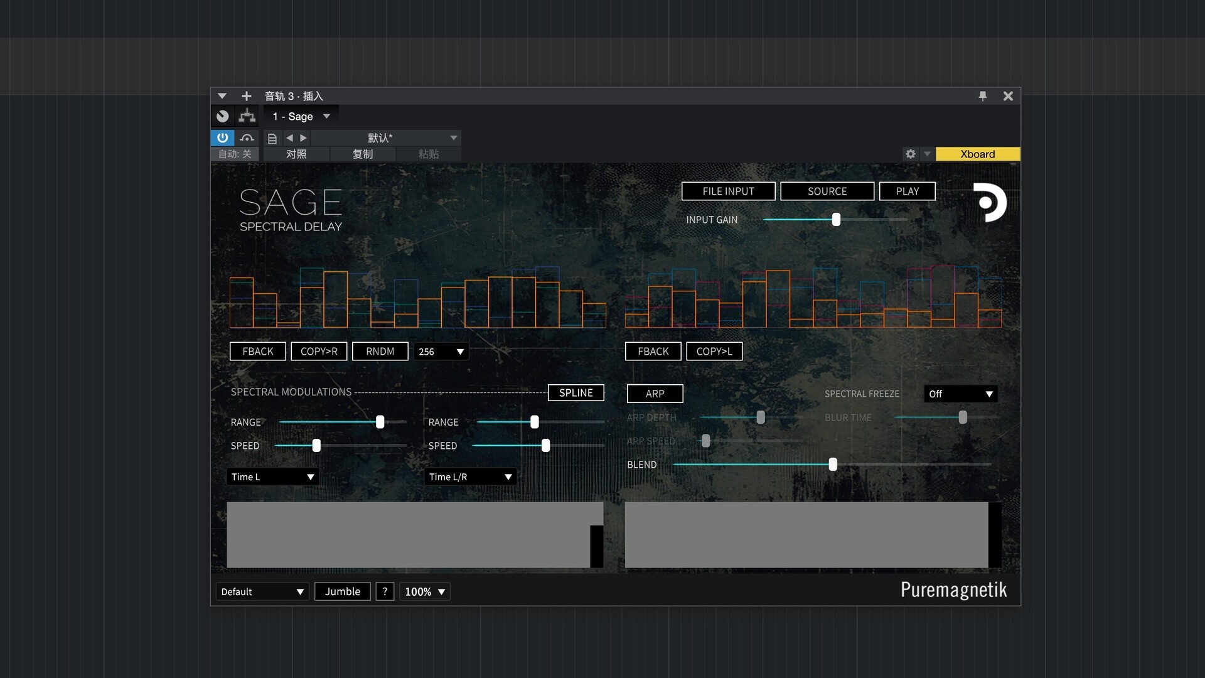Image resolution: width=1205 pixels, height=678 pixels.
Task: Click the left gray spectral display panel
Action: coord(415,535)
